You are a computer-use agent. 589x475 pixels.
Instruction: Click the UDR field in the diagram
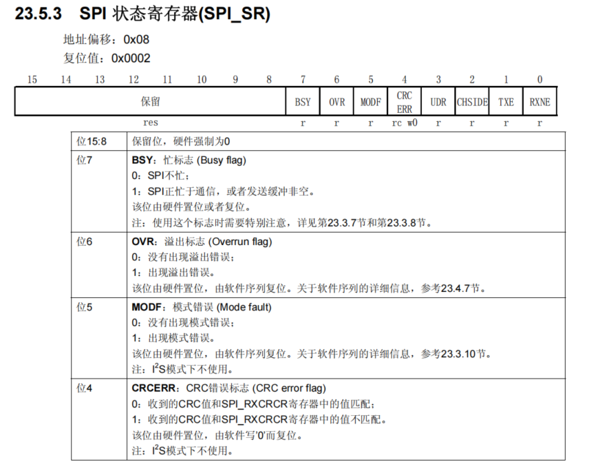coord(438,101)
